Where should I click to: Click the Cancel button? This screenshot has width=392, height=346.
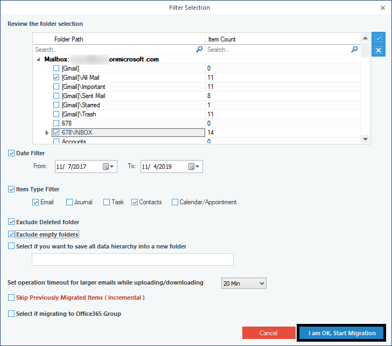pos(269,333)
